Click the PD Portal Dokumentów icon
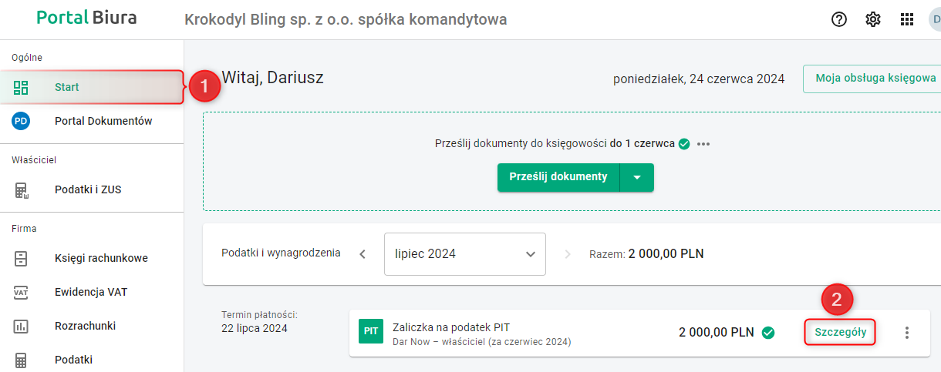Screen dimensions: 941x372 [x=21, y=121]
